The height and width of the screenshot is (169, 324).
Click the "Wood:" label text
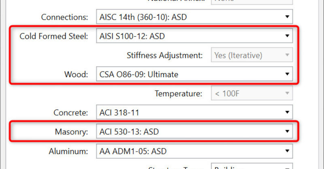point(77,74)
